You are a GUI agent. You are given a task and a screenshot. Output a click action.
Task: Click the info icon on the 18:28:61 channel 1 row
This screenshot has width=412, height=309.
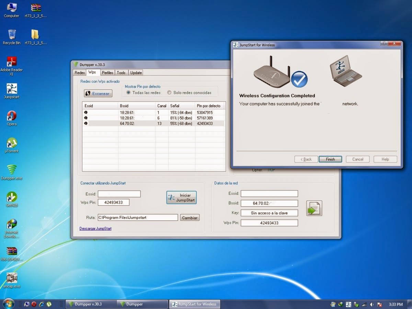86,112
